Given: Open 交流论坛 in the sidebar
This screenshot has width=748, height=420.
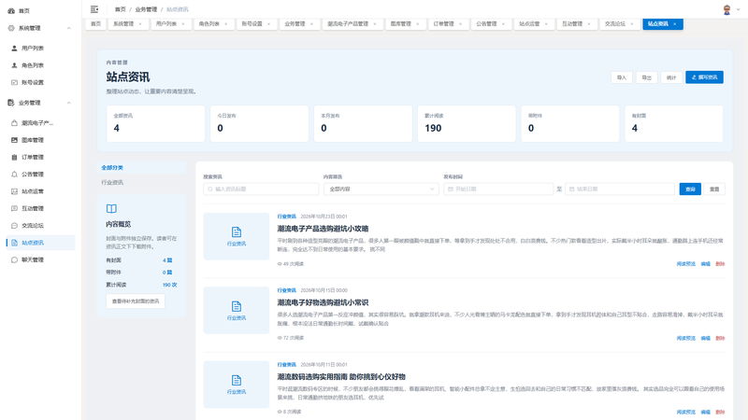Looking at the screenshot, I should [33, 226].
